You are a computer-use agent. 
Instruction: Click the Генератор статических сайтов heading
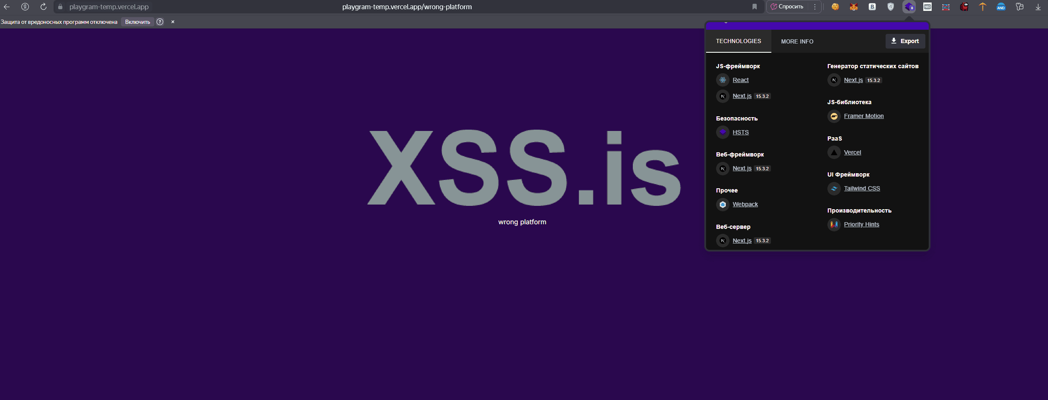[x=873, y=66]
